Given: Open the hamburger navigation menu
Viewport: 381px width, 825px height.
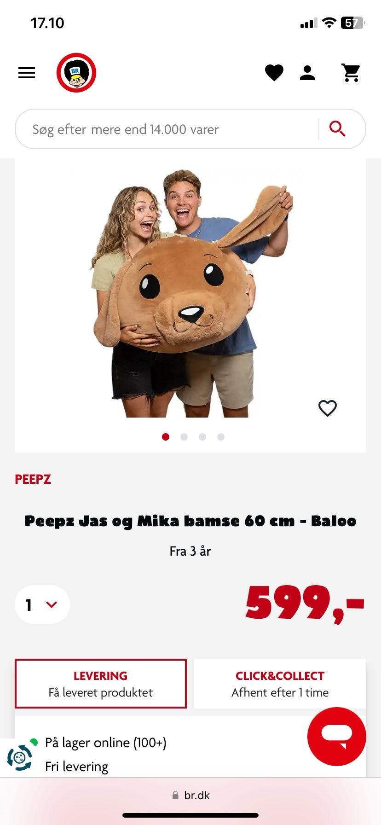Looking at the screenshot, I should point(27,73).
